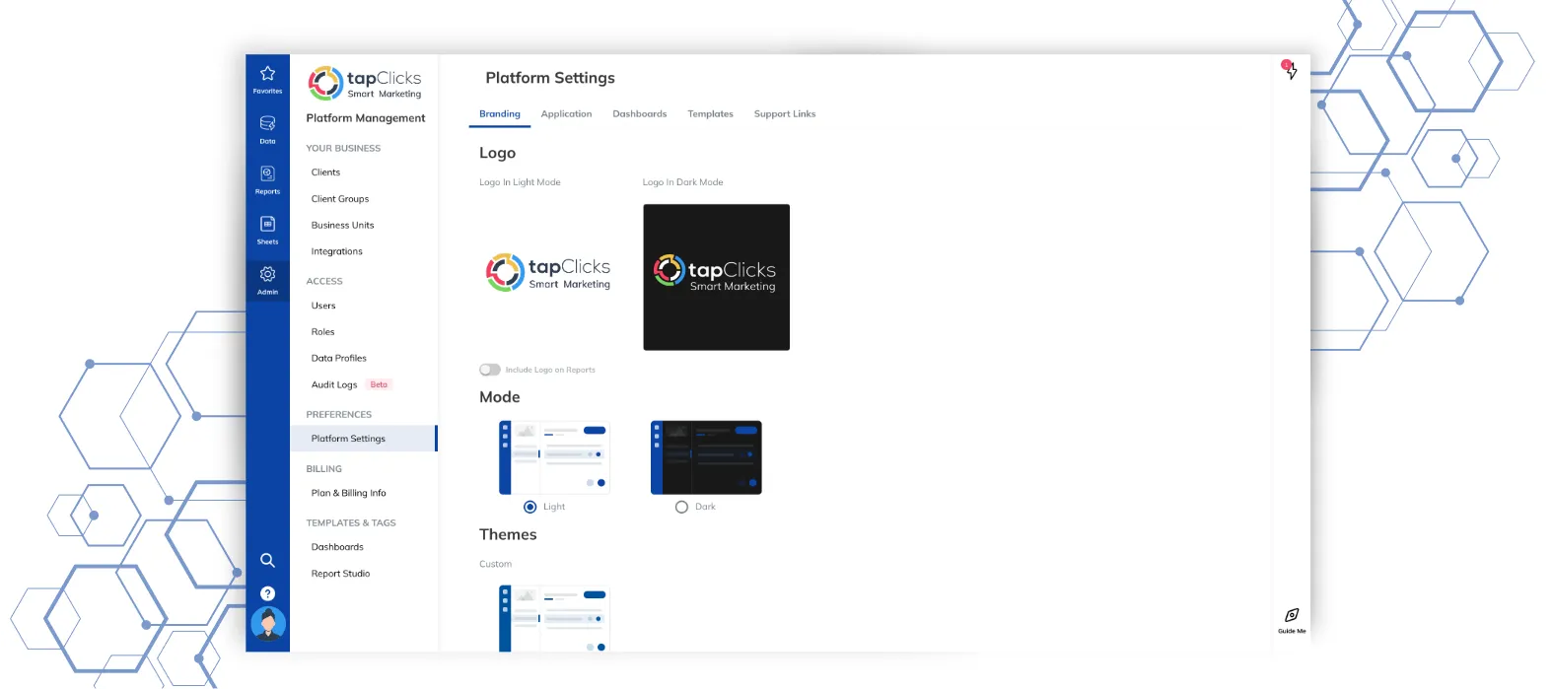Screen dimensions: 1553x690
Task: Open the help question mark icon
Action: click(267, 593)
